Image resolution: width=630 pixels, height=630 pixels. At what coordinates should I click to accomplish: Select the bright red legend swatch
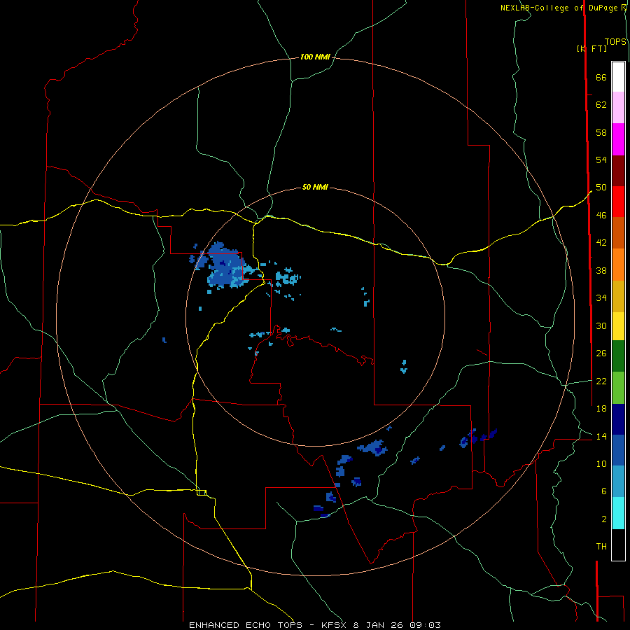618,202
